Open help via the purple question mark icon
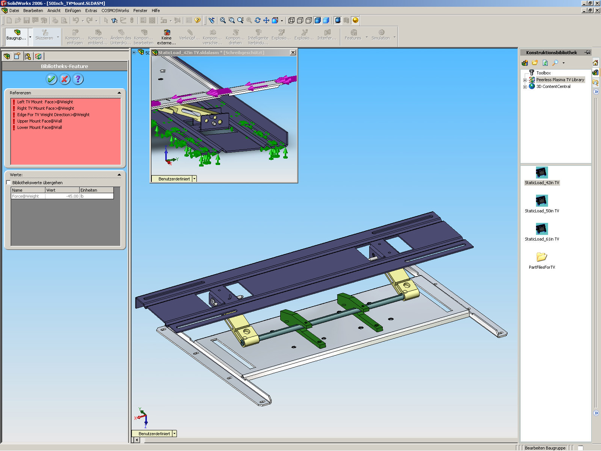This screenshot has height=451, width=601. 77,79
